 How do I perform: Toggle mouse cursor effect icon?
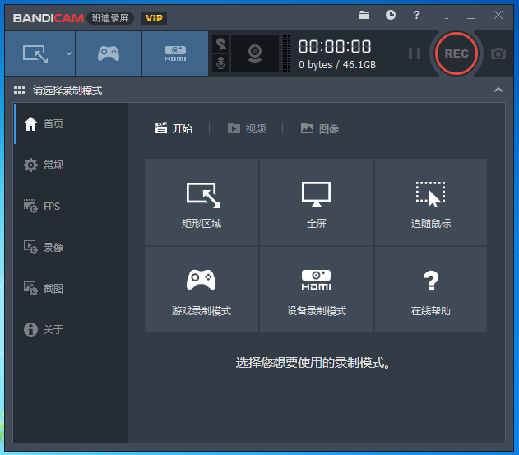pyautogui.click(x=220, y=44)
